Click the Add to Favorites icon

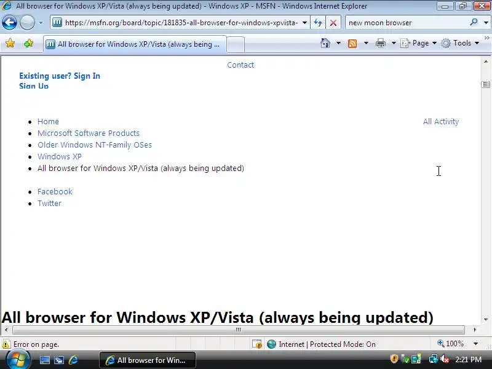[x=28, y=43]
